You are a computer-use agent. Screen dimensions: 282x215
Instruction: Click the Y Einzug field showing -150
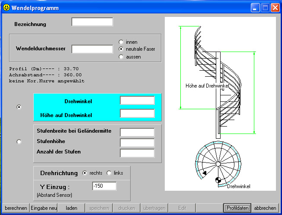[104, 186]
